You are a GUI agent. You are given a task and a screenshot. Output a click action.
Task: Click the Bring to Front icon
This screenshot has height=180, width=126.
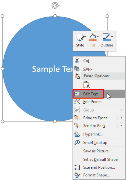77,118
